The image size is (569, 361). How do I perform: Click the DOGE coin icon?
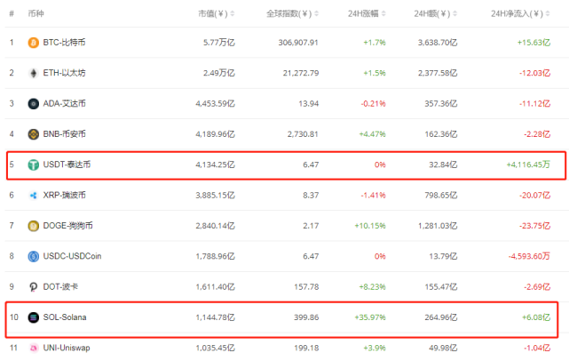point(34,226)
